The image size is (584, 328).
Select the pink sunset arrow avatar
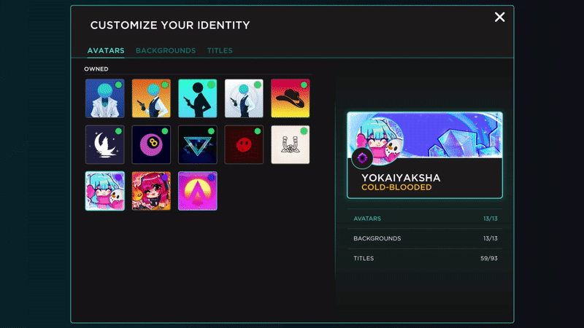coord(198,191)
